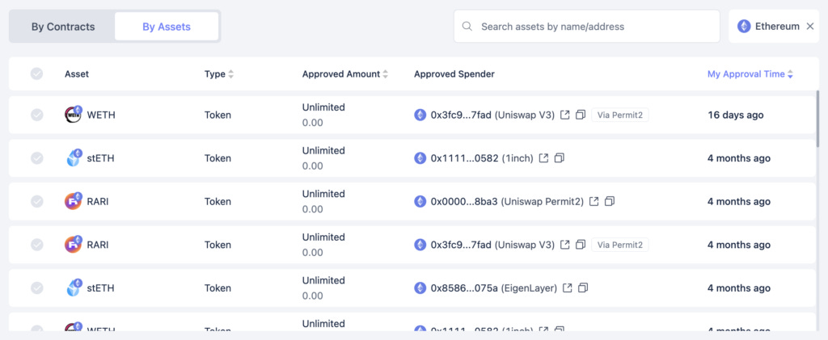The image size is (828, 340).
Task: Open external link for Uniswap Permit2 spender
Action: (x=594, y=201)
